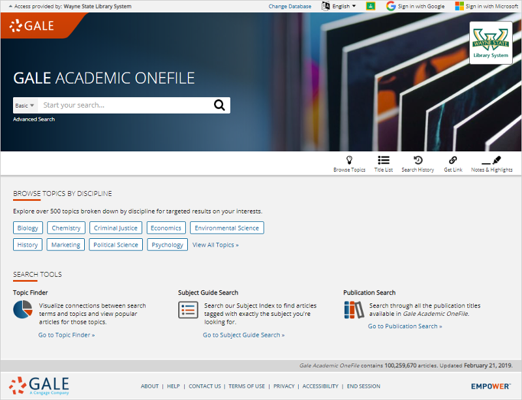The height and width of the screenshot is (400, 522).
Task: Click END SESSION footer link
Action: (363, 386)
